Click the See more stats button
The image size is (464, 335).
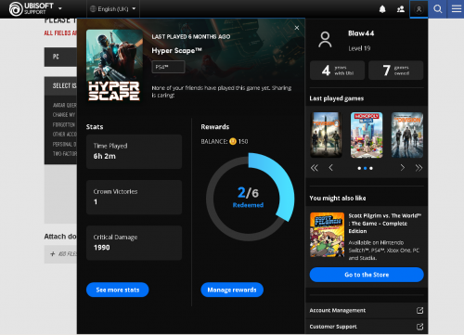tap(118, 290)
